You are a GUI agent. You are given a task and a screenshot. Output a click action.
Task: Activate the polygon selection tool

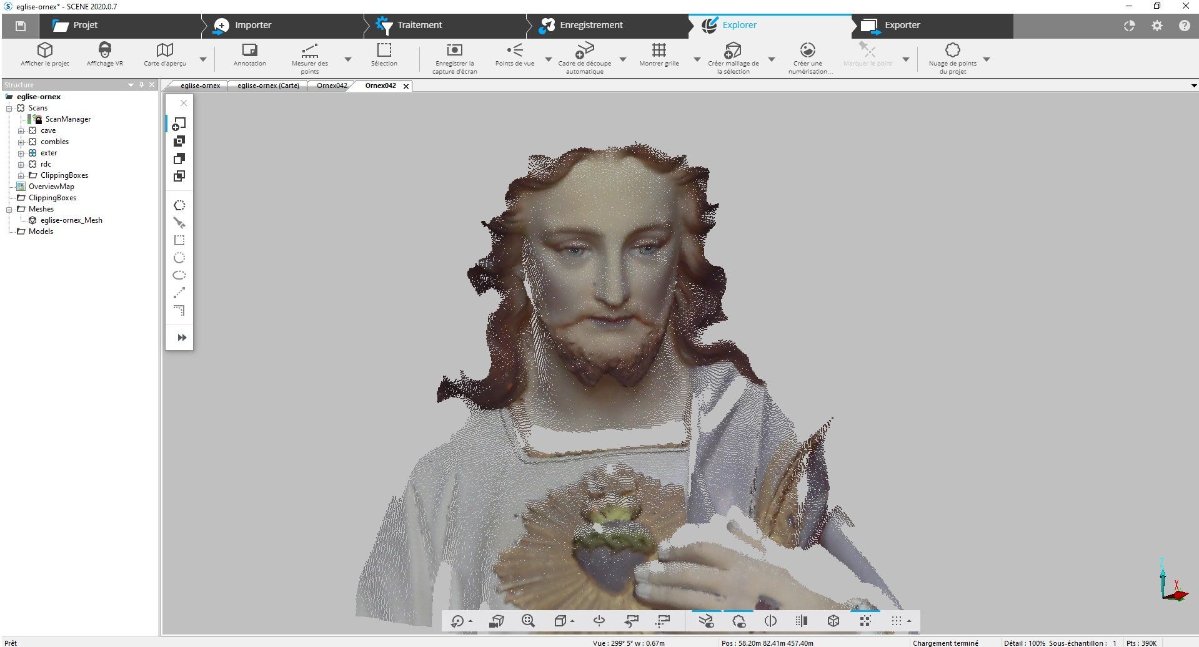[x=179, y=205]
